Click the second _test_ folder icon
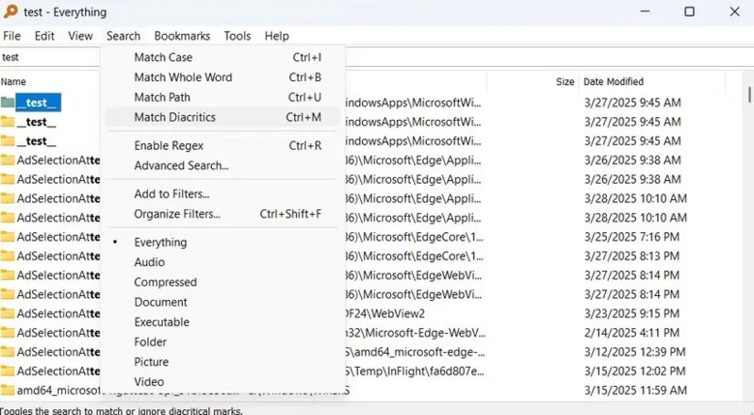 coord(8,122)
